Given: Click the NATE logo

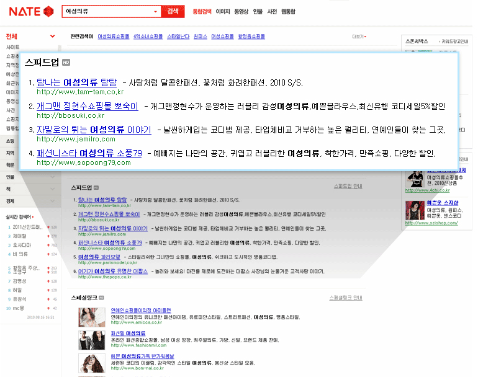Looking at the screenshot, I should (x=32, y=12).
